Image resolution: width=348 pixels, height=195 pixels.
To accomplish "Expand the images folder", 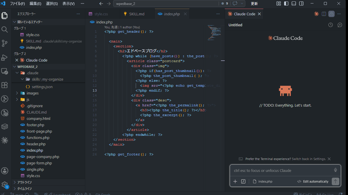I will [x=17, y=93].
